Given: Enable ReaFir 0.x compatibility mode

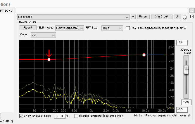Looking at the screenshot, I should click(128, 28).
